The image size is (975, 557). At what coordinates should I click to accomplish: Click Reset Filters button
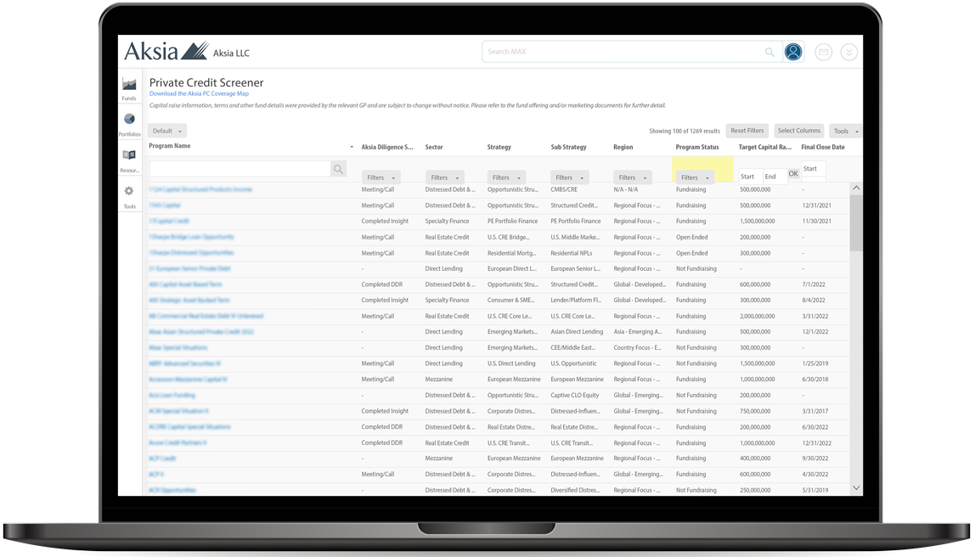pyautogui.click(x=747, y=131)
